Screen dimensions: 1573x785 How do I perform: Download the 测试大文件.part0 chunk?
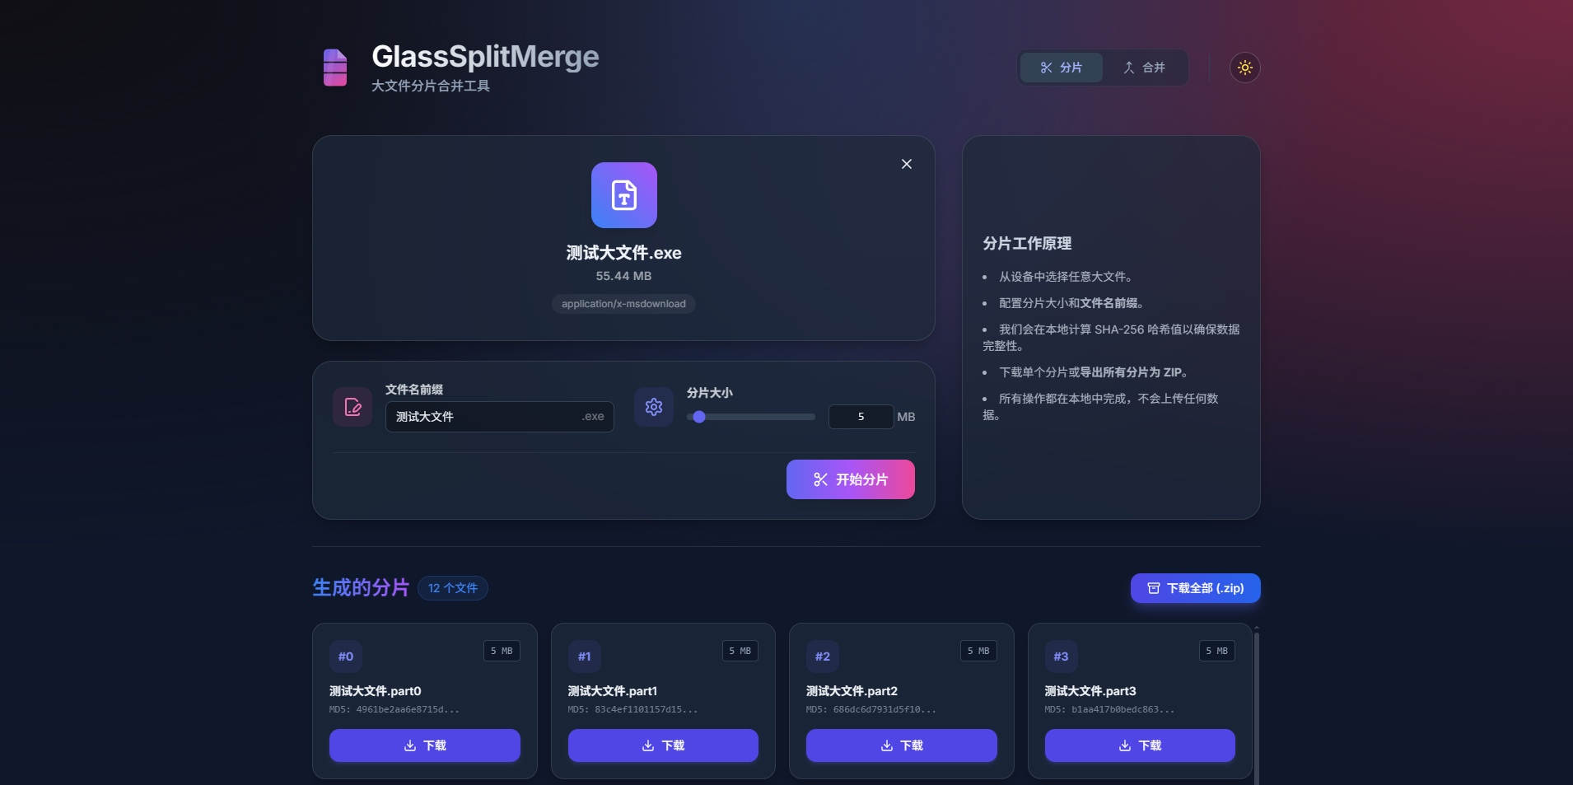coord(425,745)
